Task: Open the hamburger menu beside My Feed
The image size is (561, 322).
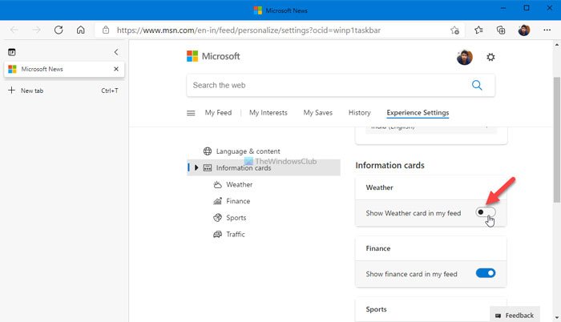Action: tap(191, 113)
